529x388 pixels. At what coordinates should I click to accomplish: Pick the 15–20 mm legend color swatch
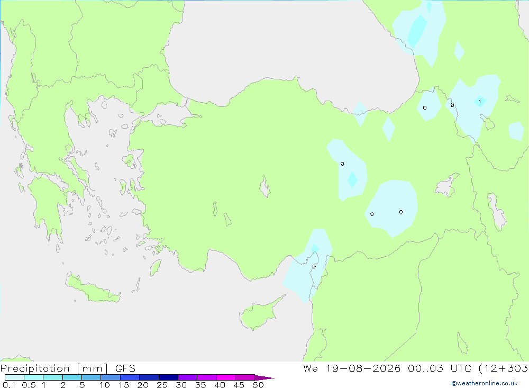coord(130,377)
